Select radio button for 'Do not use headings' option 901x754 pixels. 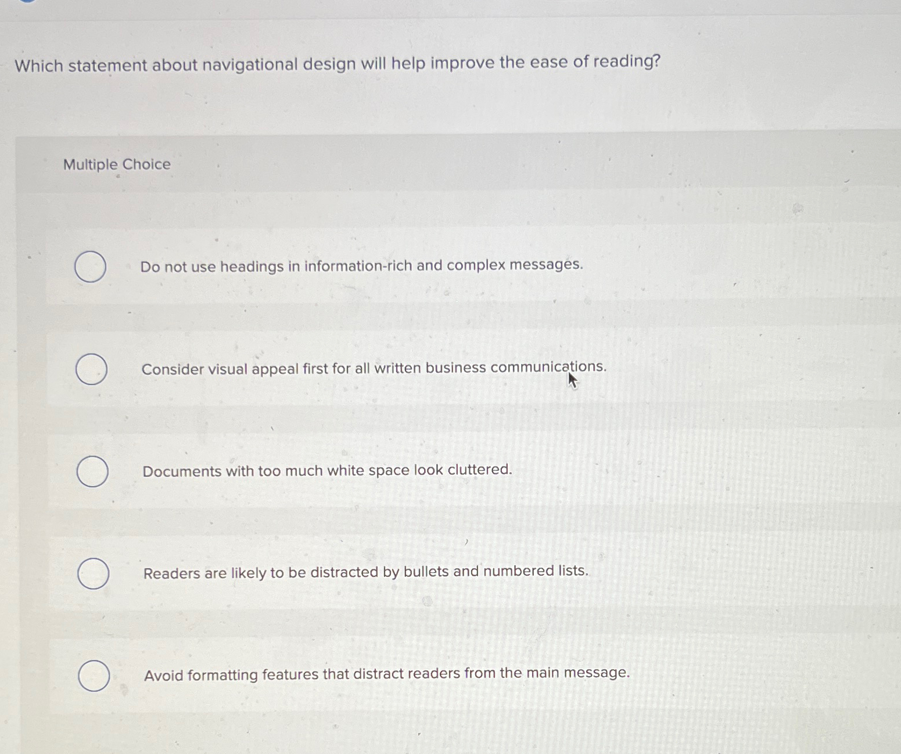tap(91, 265)
